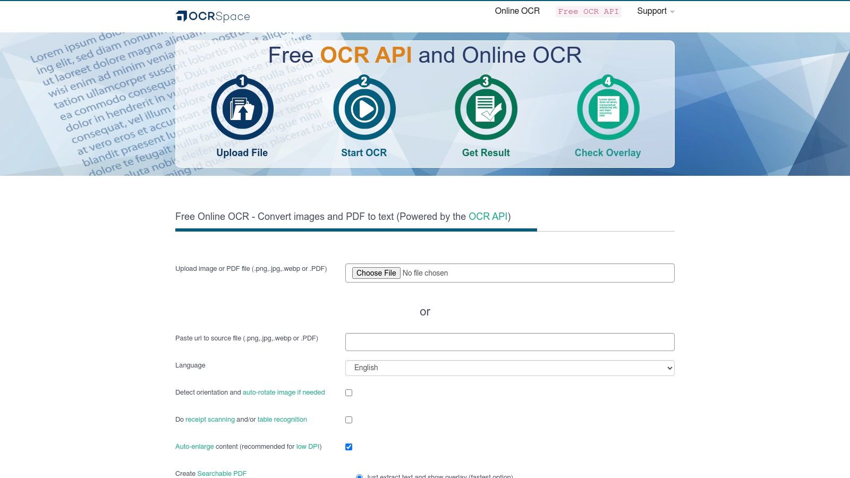
Task: Select the Online OCR menu item
Action: tap(516, 11)
